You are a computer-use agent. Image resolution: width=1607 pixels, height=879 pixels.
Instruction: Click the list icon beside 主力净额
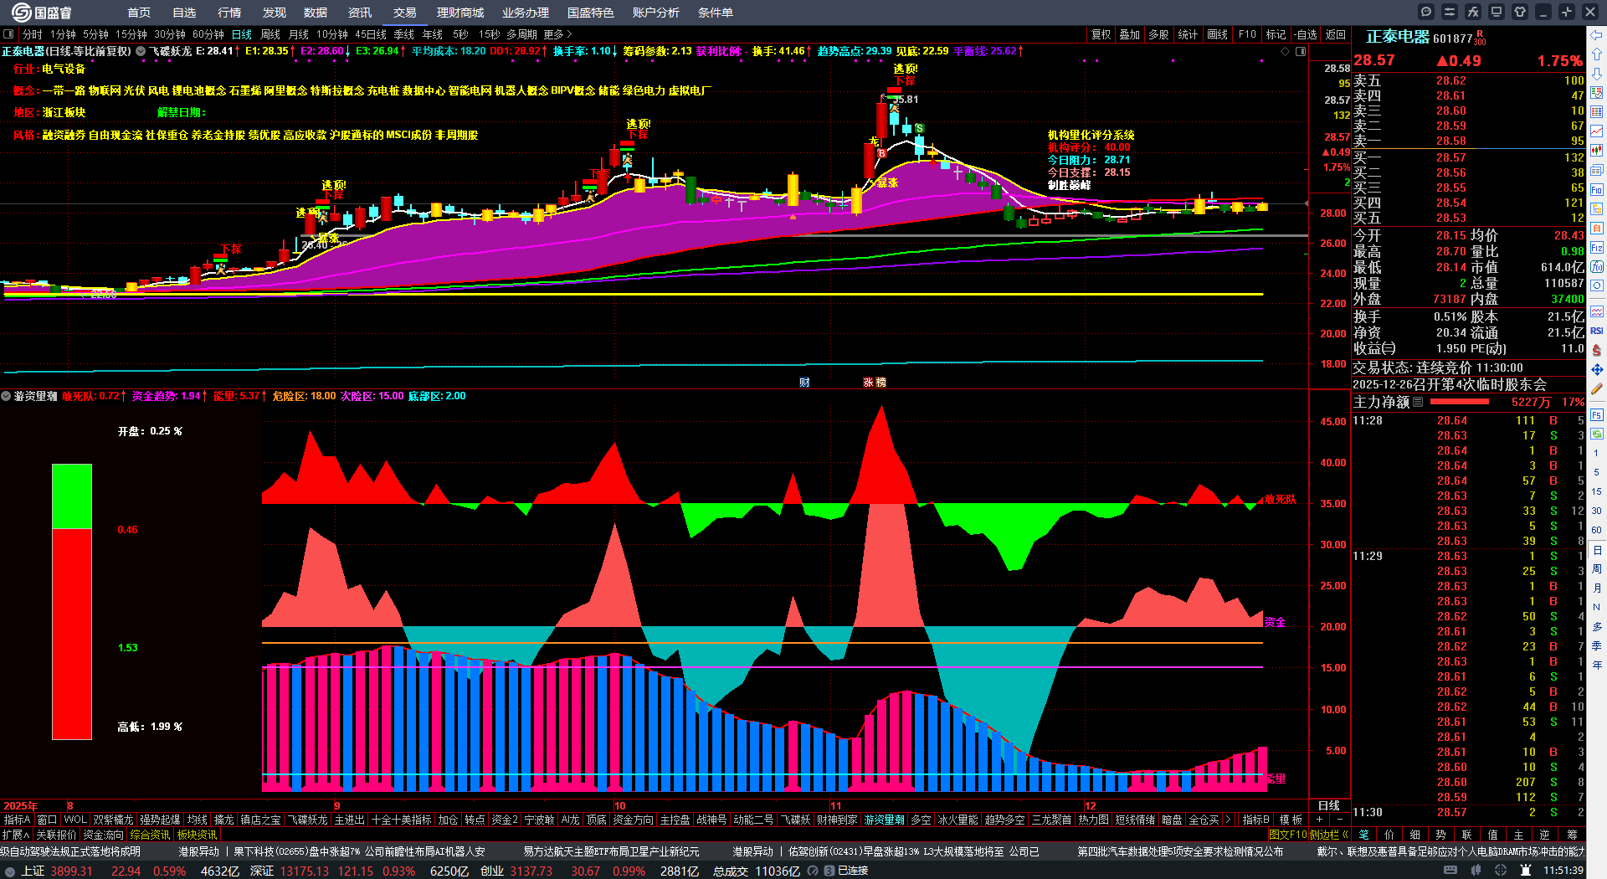pyautogui.click(x=1418, y=402)
